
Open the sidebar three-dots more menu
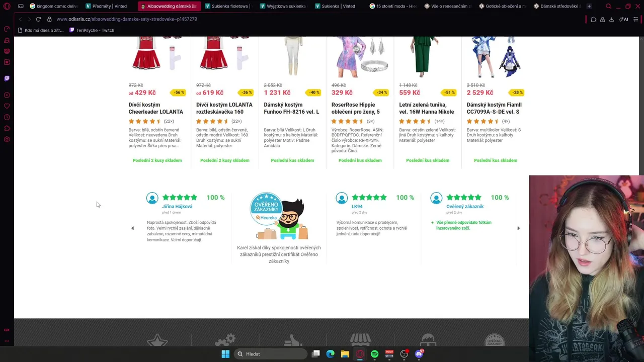(x=7, y=341)
